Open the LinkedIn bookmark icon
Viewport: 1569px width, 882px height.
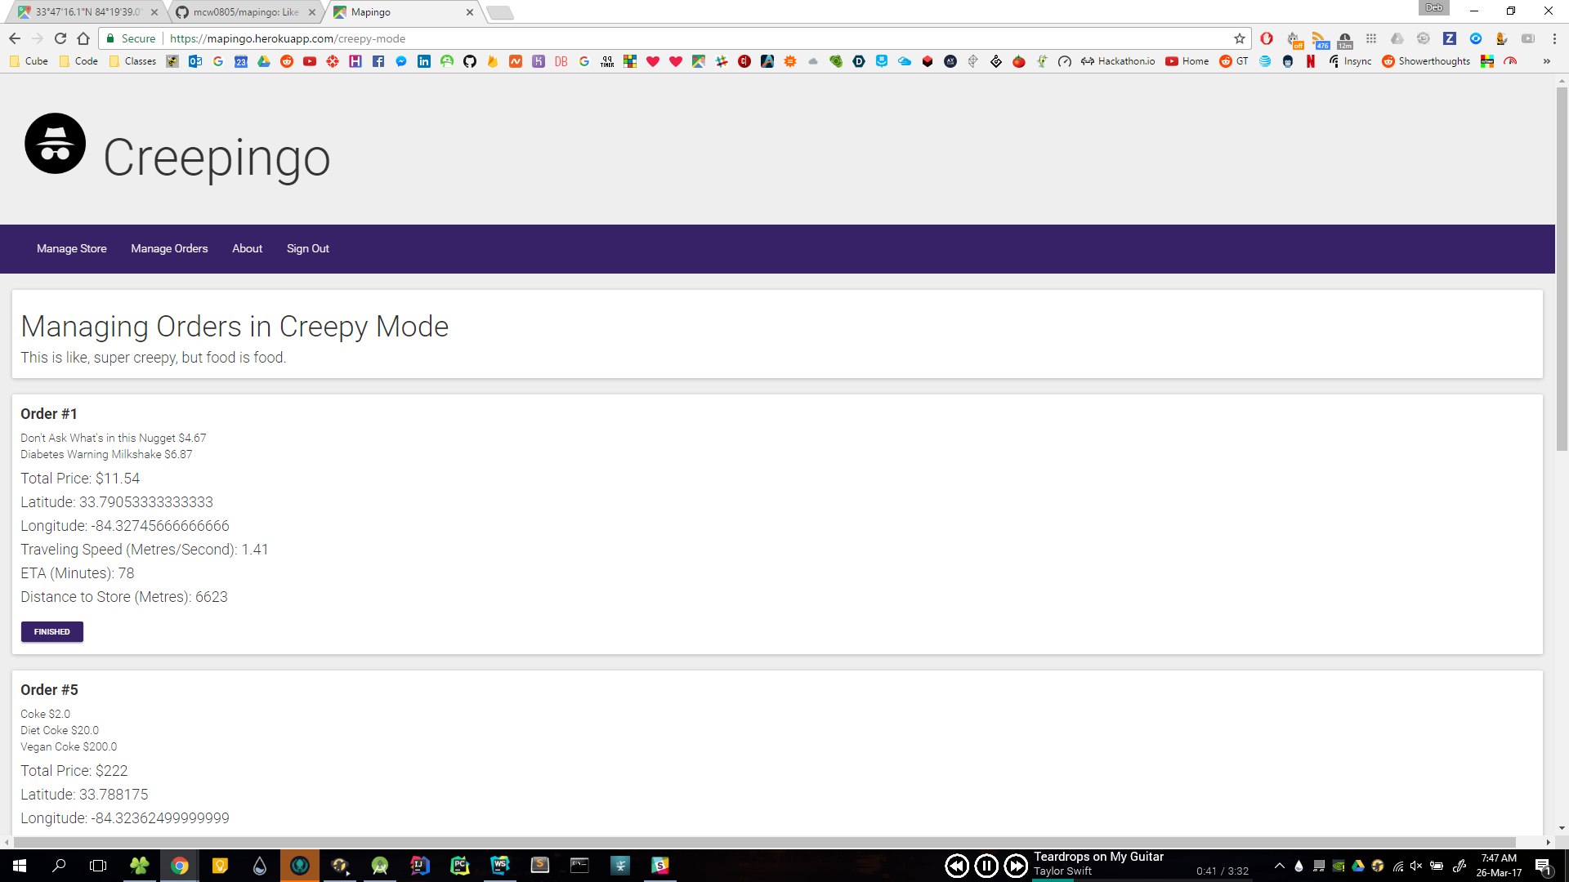click(x=424, y=61)
